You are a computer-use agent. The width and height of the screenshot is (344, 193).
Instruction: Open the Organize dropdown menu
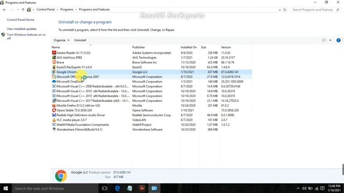point(61,40)
